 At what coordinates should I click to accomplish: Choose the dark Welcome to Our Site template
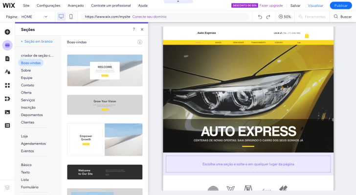tap(105, 172)
